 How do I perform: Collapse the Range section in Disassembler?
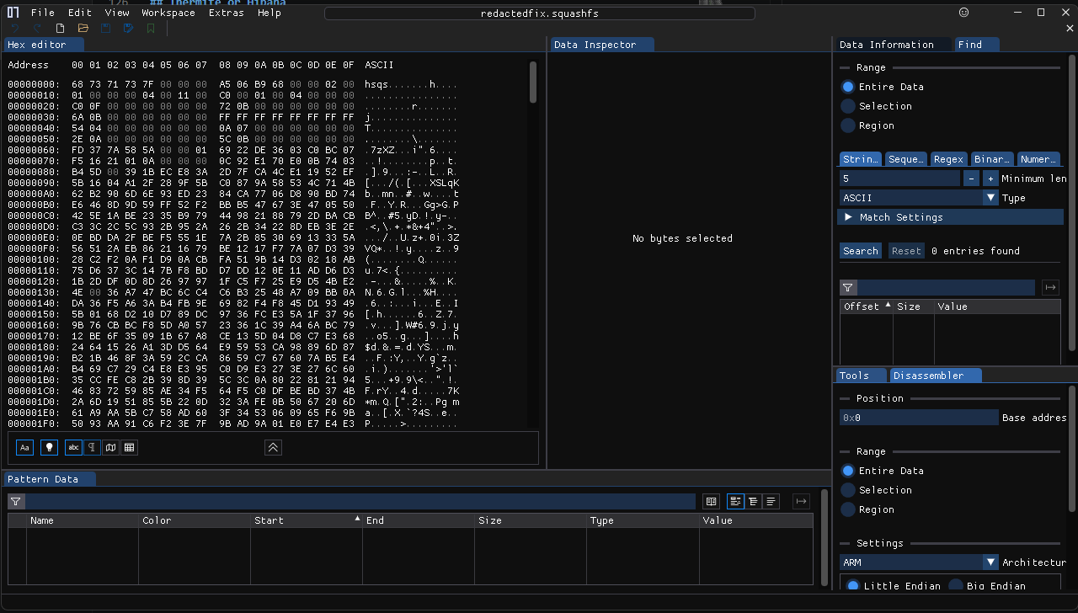(x=871, y=451)
